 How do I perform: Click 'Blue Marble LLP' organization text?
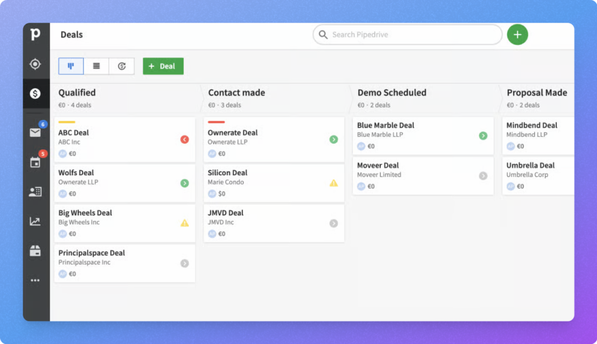pyautogui.click(x=380, y=134)
